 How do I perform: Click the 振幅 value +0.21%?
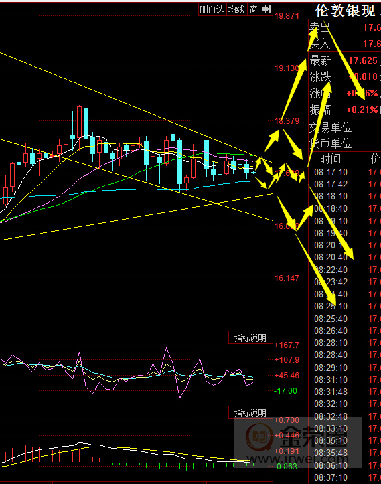pos(362,110)
